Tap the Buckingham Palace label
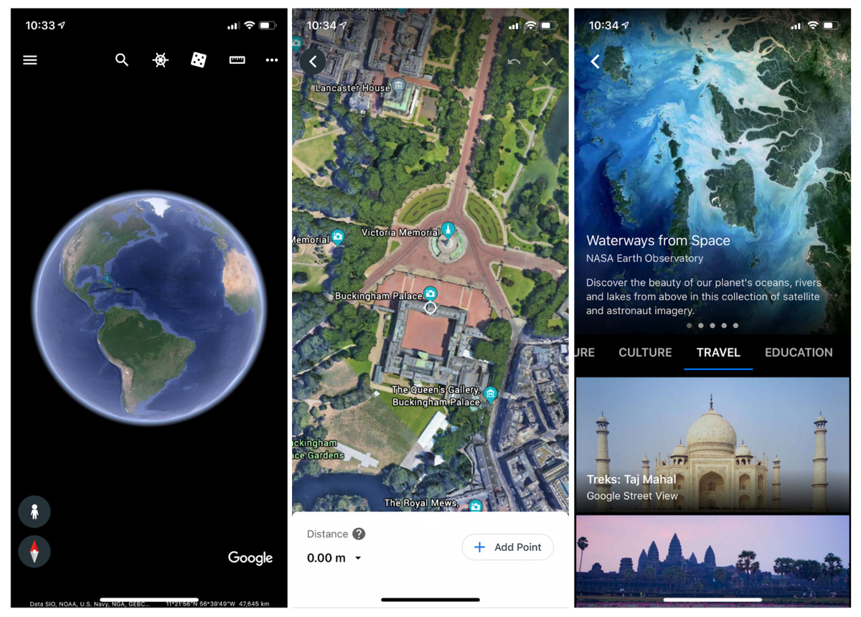The width and height of the screenshot is (861, 617). click(378, 296)
